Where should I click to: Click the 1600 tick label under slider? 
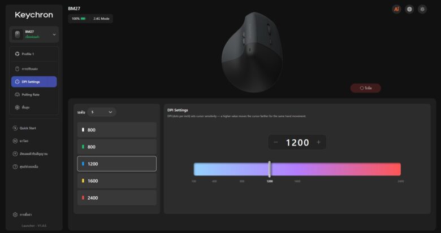coord(297,181)
